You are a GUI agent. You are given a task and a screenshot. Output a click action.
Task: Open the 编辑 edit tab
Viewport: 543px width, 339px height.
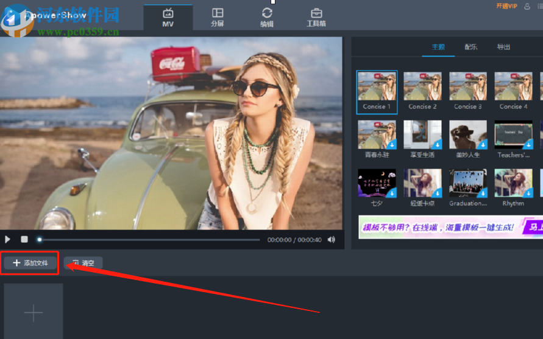[267, 18]
